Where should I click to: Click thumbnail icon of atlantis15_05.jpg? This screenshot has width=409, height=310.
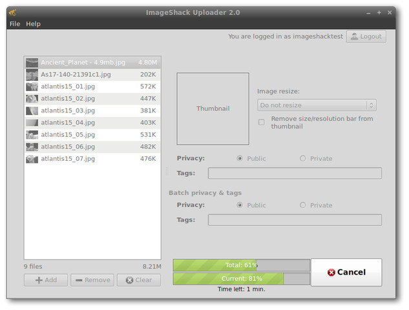click(x=32, y=134)
